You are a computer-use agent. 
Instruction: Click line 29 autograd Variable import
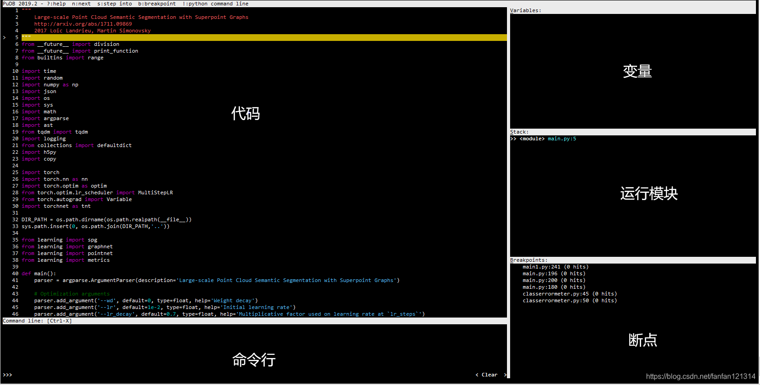77,199
